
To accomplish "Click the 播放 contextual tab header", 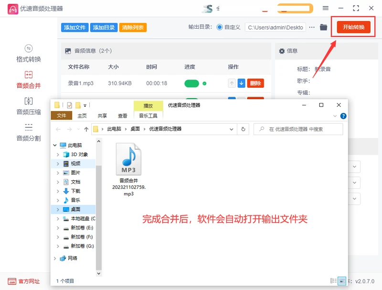I will pos(148,106).
